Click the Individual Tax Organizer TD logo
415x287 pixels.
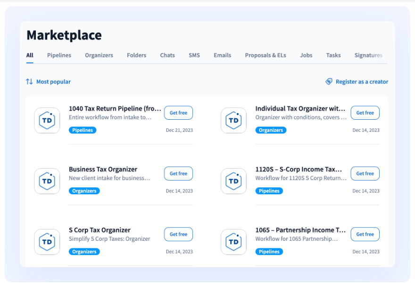coord(234,120)
